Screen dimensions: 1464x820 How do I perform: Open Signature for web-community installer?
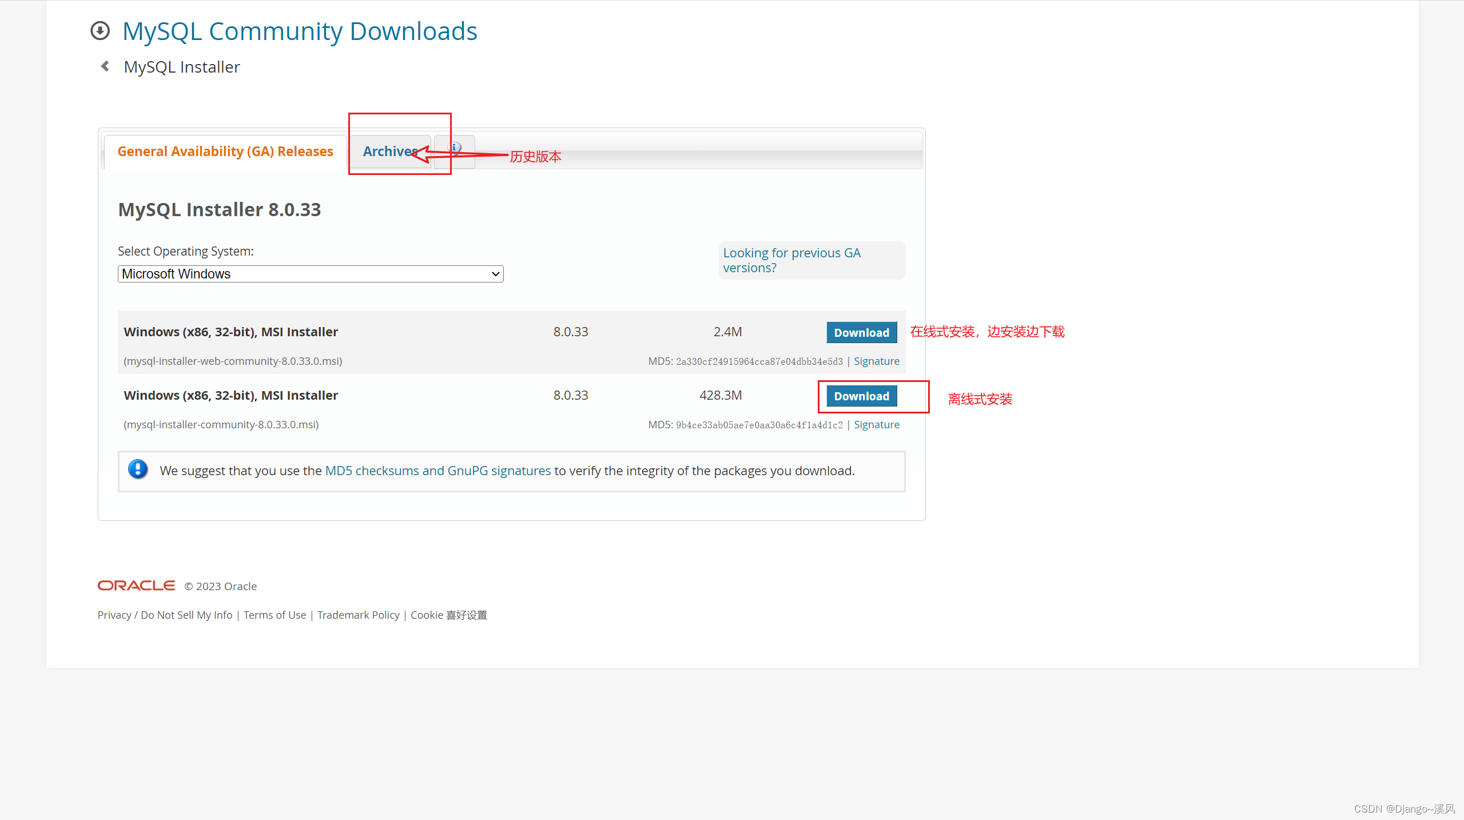coord(876,361)
